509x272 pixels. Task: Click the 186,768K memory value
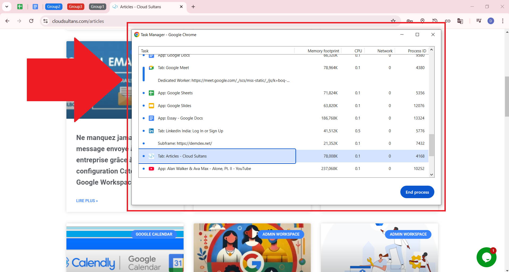click(x=329, y=118)
